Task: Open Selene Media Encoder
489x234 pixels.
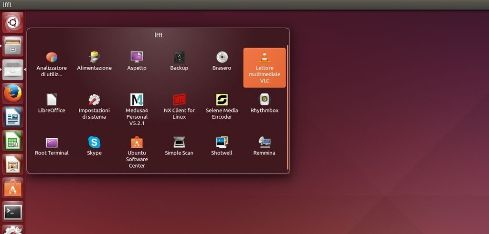Action: [x=222, y=100]
